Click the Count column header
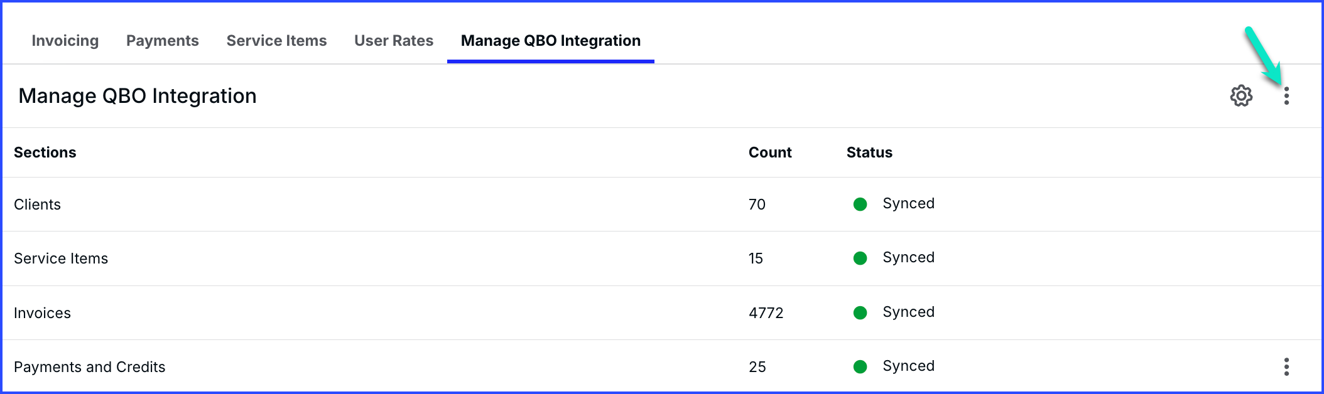 770,152
